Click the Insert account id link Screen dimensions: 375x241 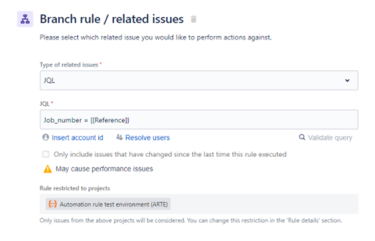pyautogui.click(x=77, y=138)
